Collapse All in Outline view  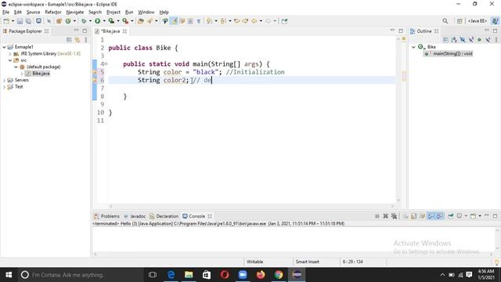445,40
